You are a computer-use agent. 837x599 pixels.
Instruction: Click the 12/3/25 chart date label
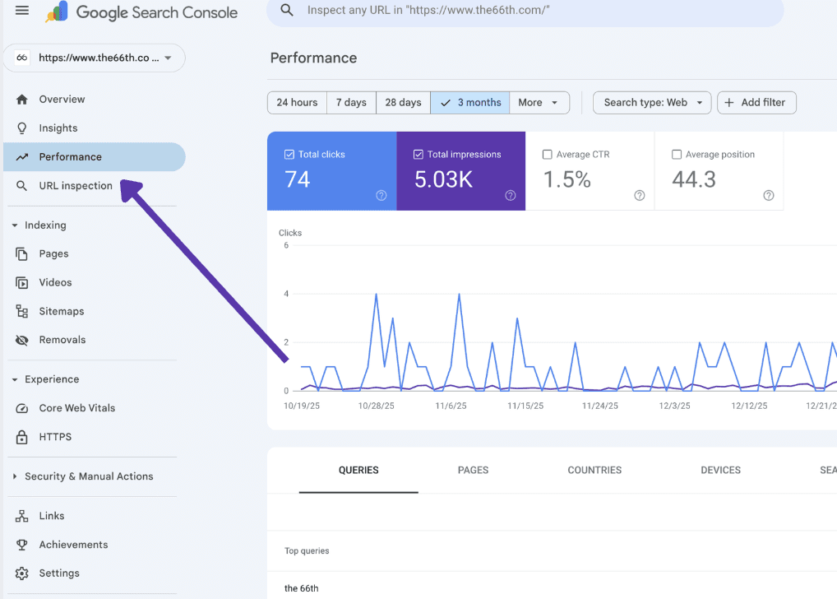(675, 406)
